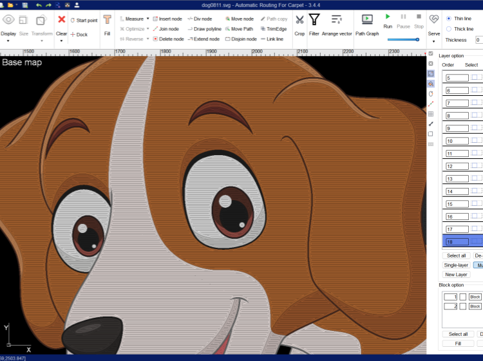Click the Start point menu item

tap(84, 21)
